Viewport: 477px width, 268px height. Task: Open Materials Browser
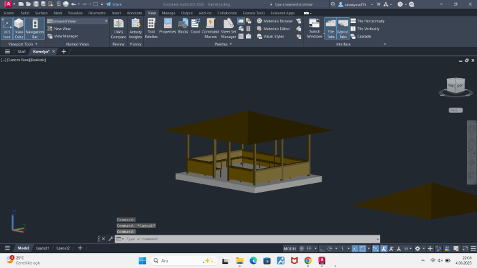pos(275,21)
